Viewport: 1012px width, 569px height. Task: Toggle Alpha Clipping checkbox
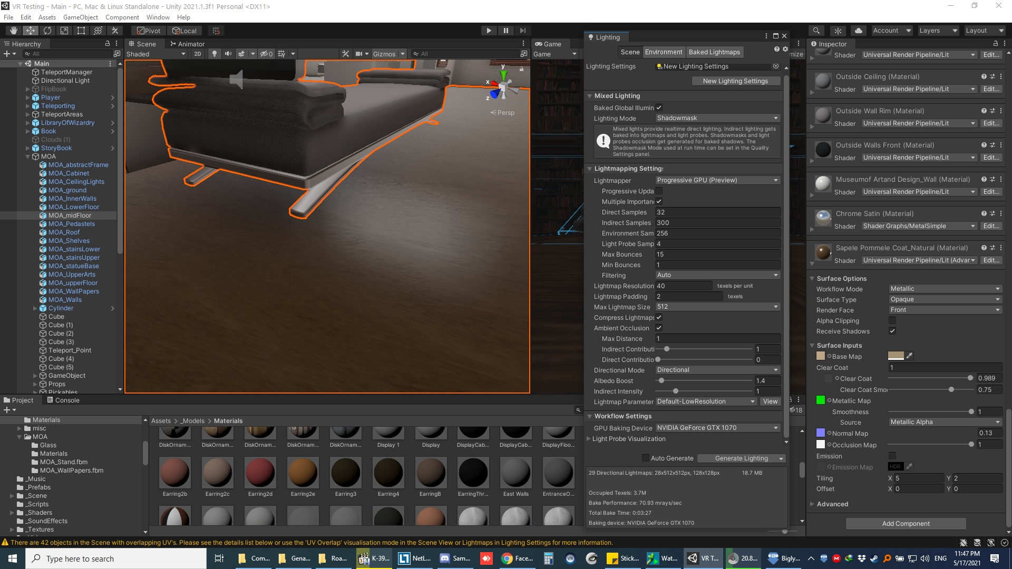[892, 320]
